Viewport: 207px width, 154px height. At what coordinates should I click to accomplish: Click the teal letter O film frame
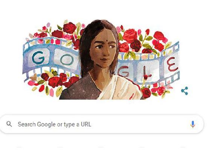click(67, 60)
